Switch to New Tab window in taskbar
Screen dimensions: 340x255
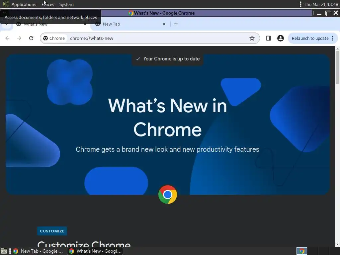pos(38,251)
